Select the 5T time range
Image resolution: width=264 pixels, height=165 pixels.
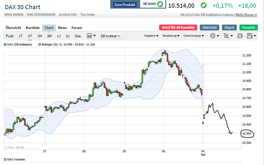pyautogui.click(x=30, y=36)
